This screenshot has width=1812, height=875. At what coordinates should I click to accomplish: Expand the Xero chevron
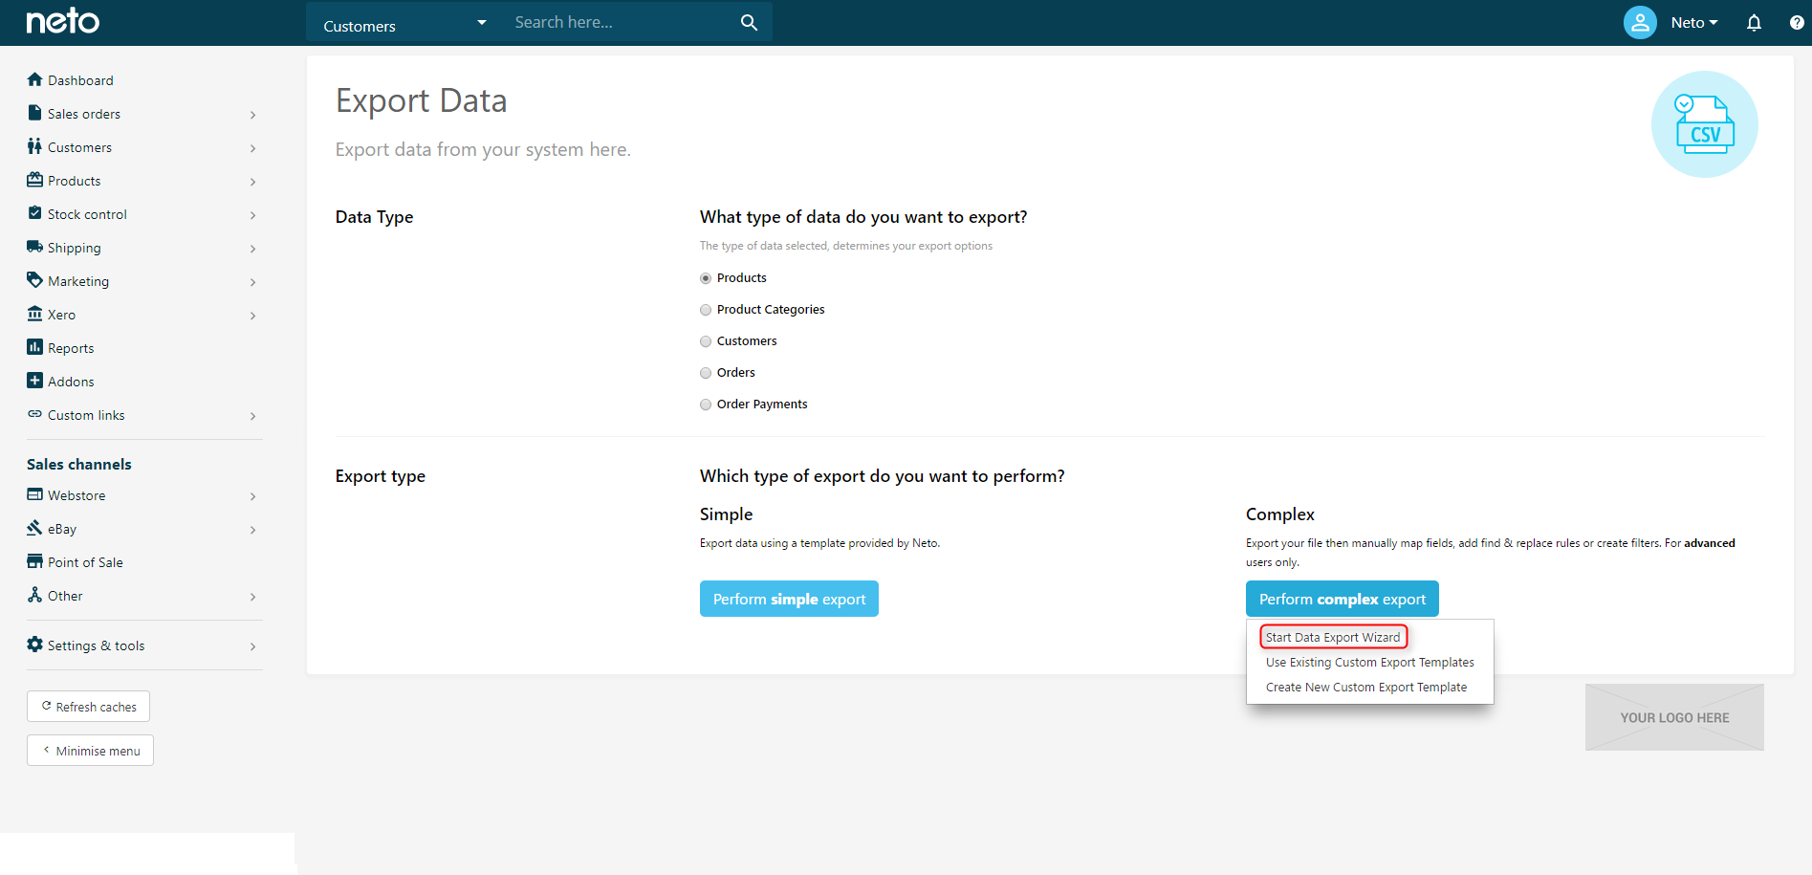252,316
